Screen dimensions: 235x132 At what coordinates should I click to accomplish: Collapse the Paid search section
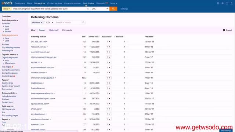[x=8, y=106]
